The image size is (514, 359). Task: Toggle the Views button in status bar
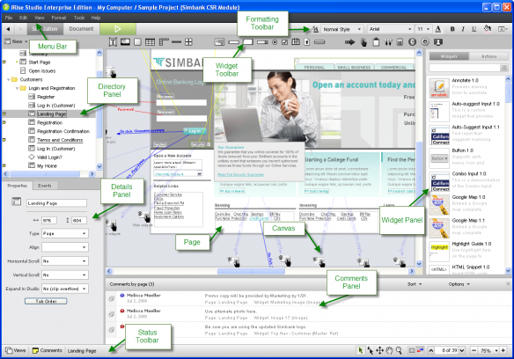tap(16, 350)
